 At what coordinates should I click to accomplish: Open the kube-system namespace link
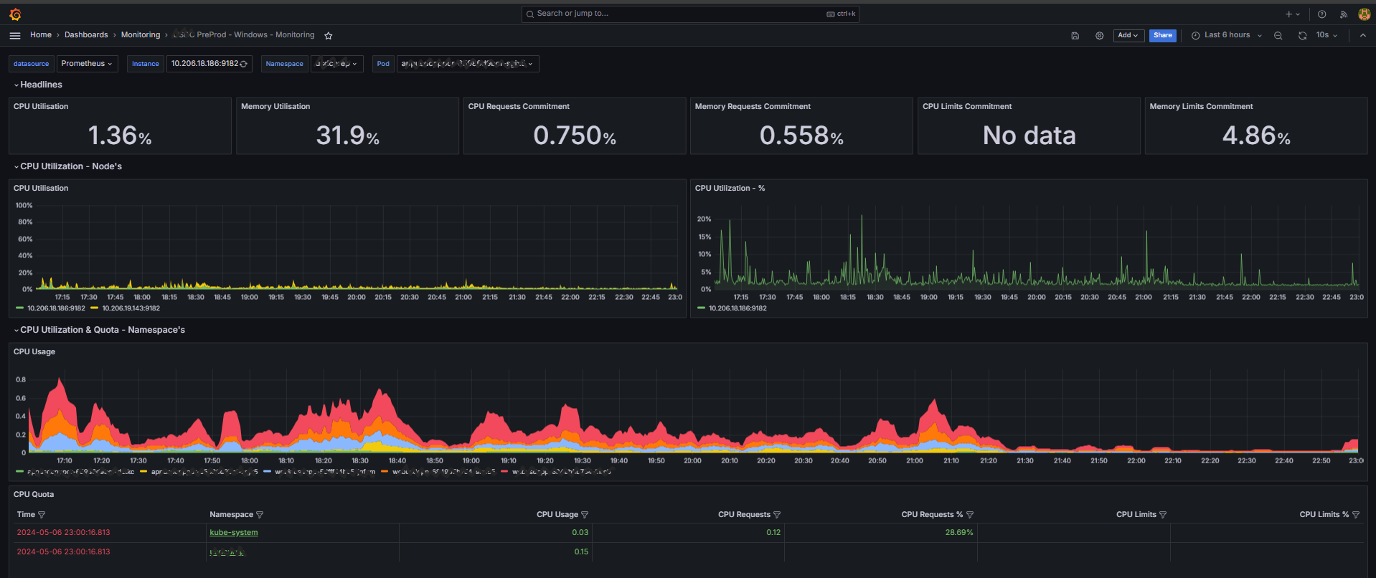234,533
